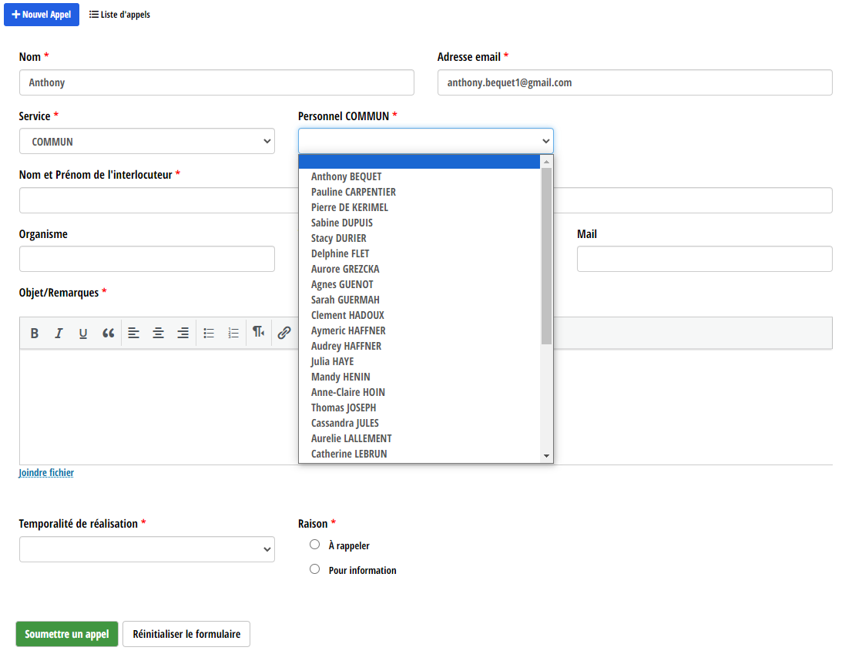Viewport: 852px width, 654px height.
Task: Insert a blockquote using the quote icon
Action: tap(108, 334)
